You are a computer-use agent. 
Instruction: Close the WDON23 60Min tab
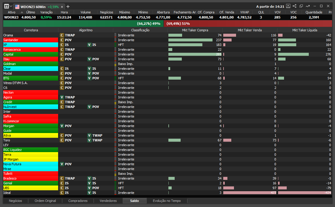62,7
